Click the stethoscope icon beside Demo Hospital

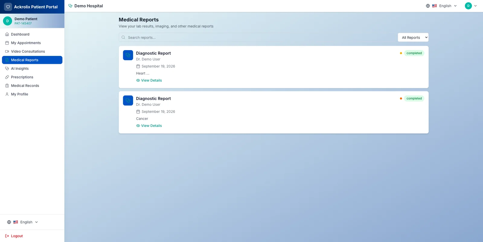70,6
